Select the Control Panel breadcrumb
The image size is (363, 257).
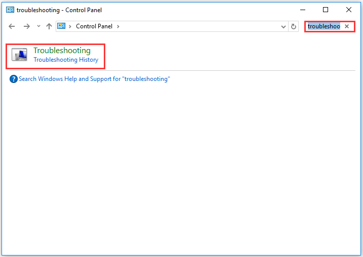[94, 26]
